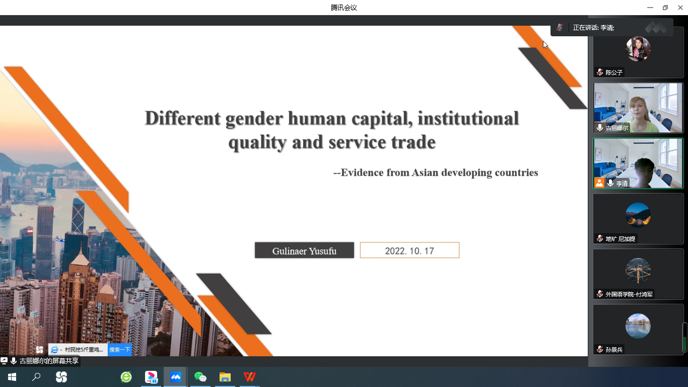Click the 搜索一下 search button

coord(120,350)
